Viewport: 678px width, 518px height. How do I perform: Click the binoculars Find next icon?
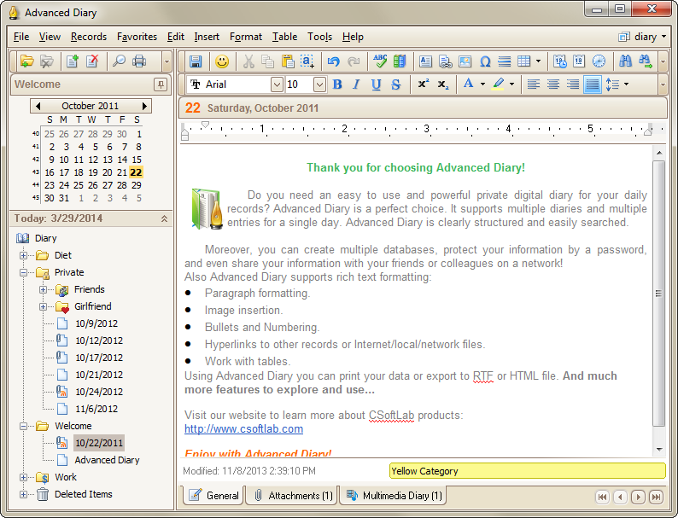[646, 61]
